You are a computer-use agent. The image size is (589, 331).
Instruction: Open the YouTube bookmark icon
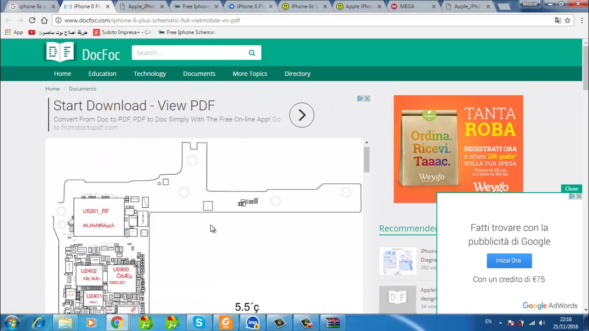tap(32, 32)
